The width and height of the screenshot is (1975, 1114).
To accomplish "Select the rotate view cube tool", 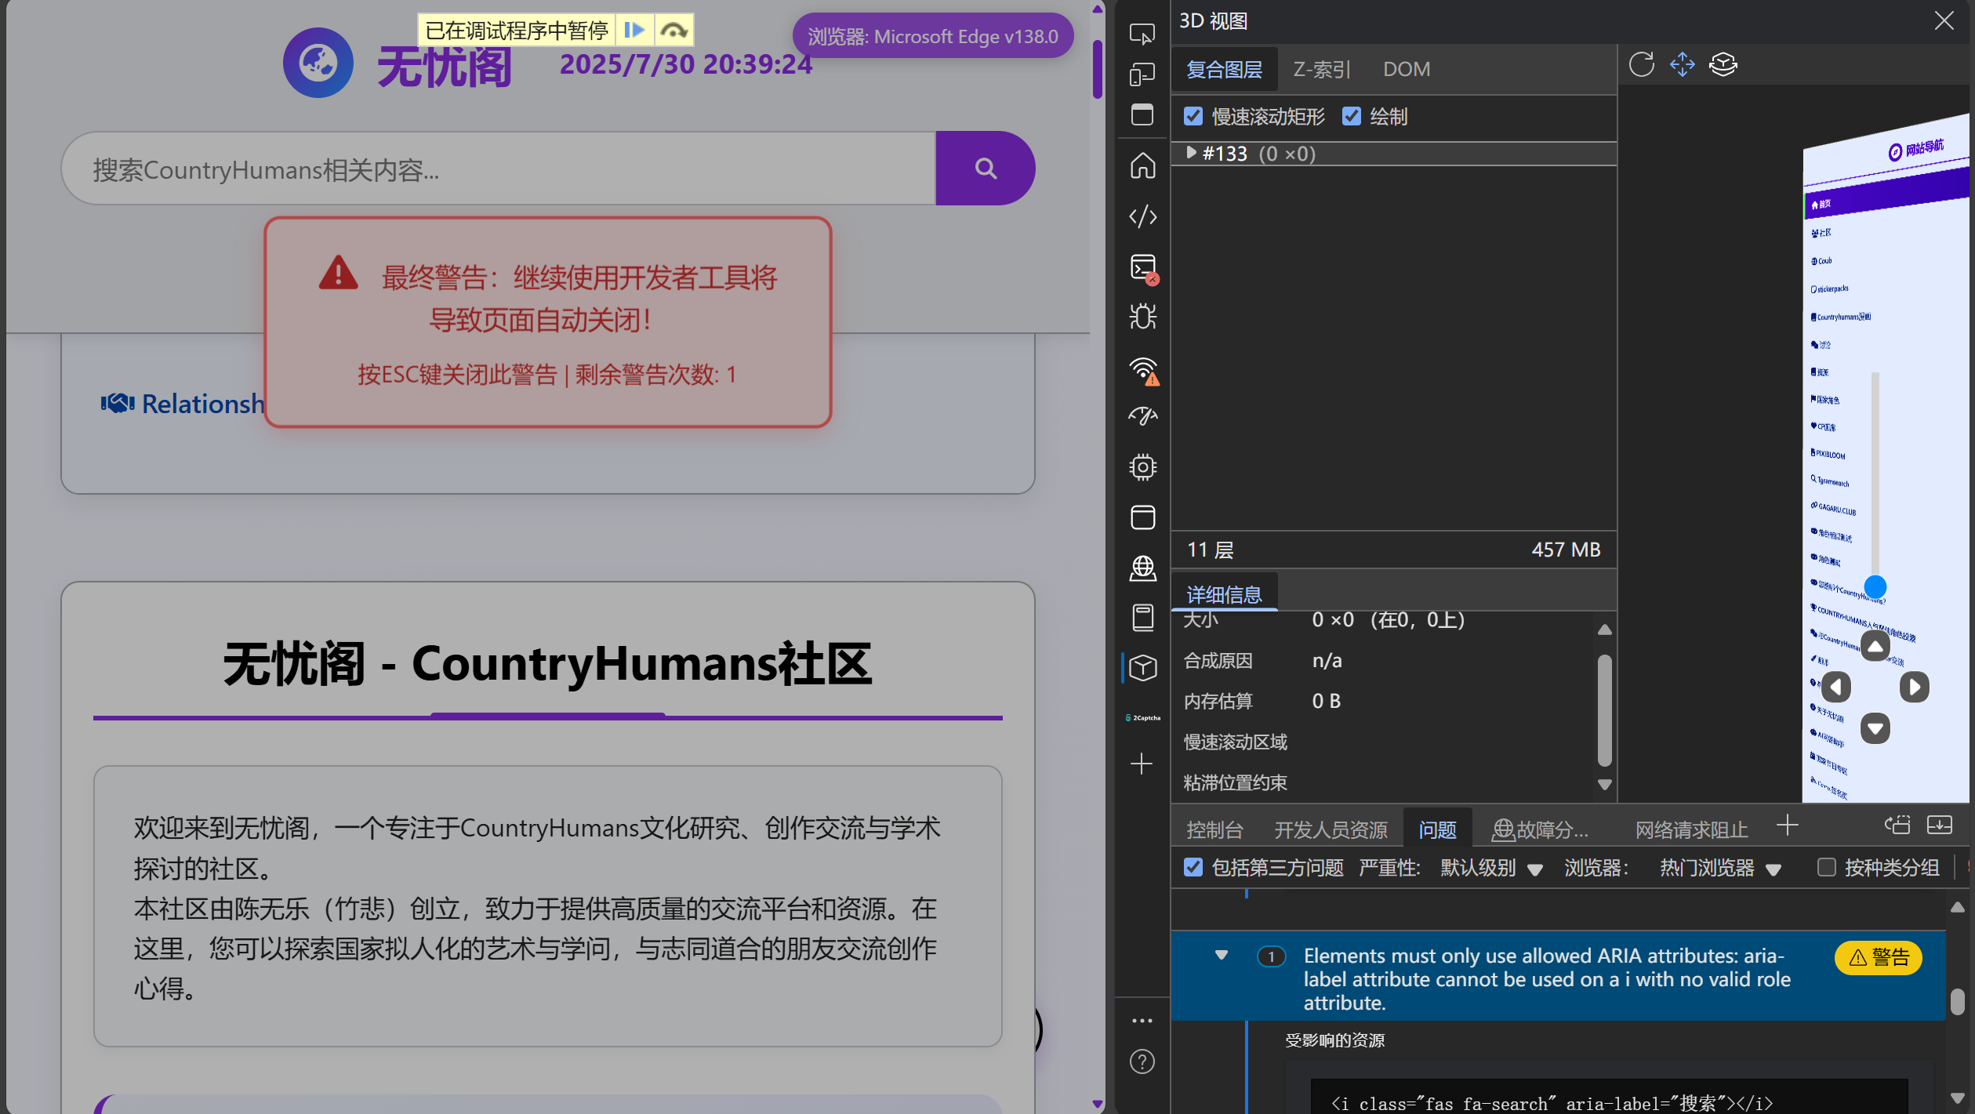I will [x=1723, y=64].
